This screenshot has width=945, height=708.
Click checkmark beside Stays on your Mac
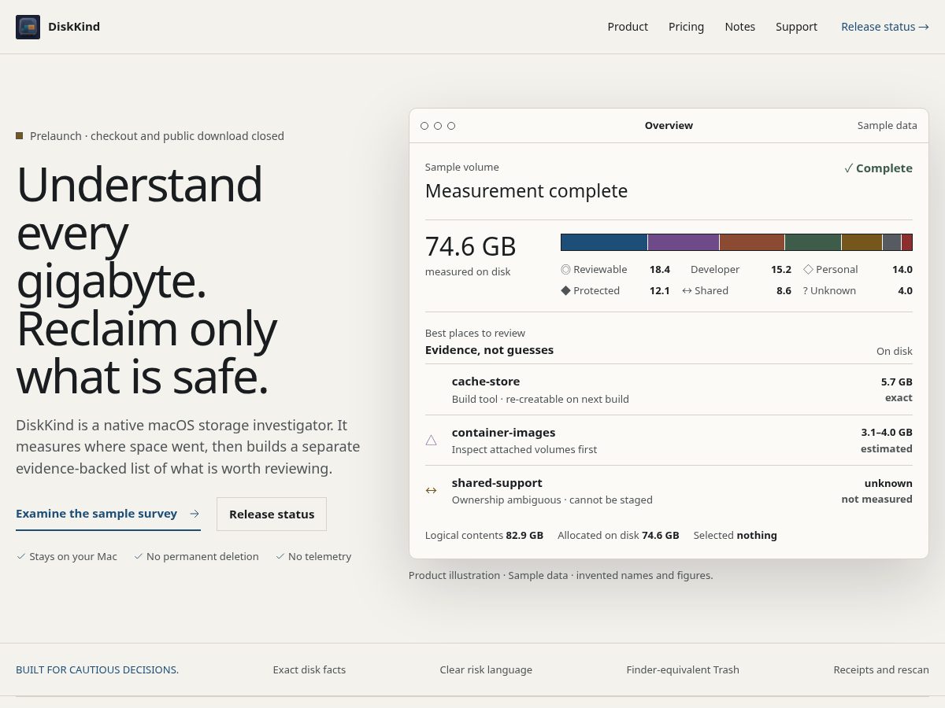pos(21,556)
